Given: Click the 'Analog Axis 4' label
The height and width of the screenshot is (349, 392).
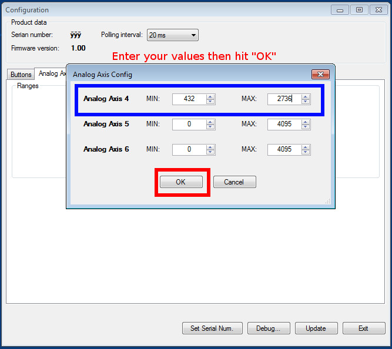Looking at the screenshot, I should (106, 99).
